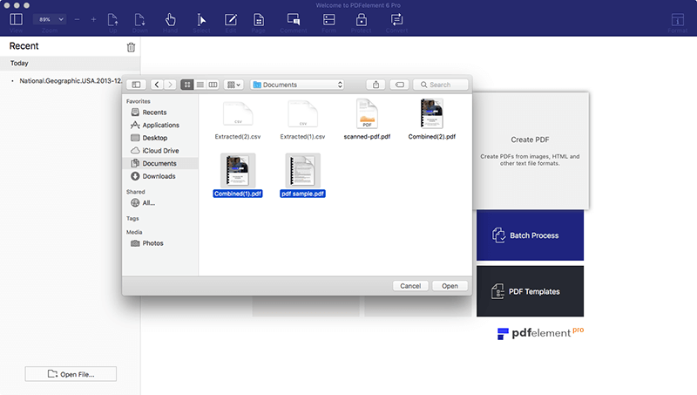Click the Share icon in file dialog
The width and height of the screenshot is (697, 395).
point(376,85)
